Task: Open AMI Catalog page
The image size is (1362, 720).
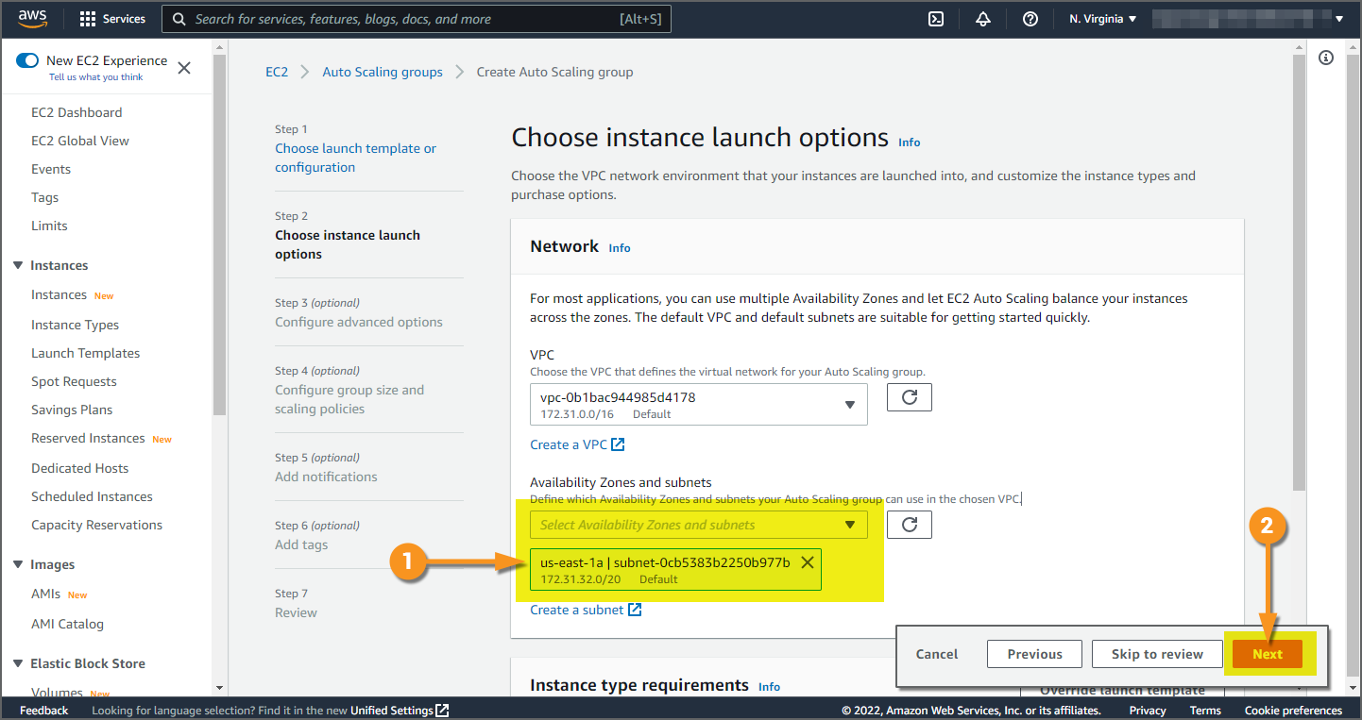Action: point(67,624)
